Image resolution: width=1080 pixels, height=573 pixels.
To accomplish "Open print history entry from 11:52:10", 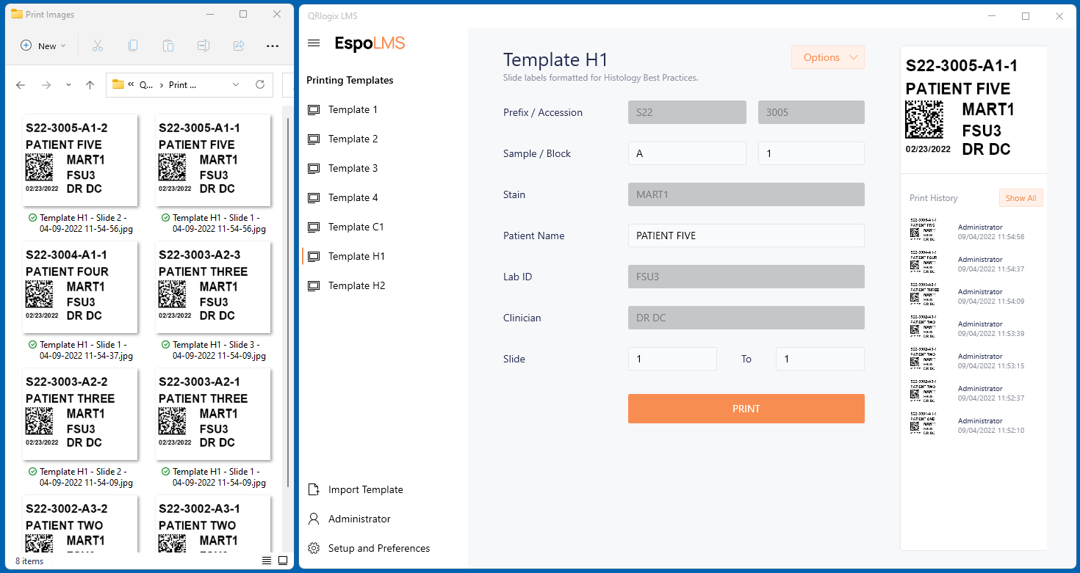I will tap(973, 425).
